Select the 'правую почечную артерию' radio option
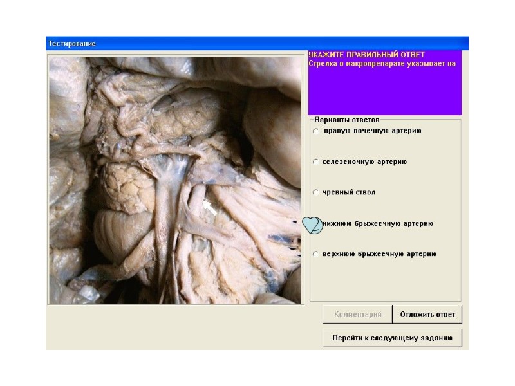Image resolution: width=515 pixels, height=386 pixels. [316, 131]
